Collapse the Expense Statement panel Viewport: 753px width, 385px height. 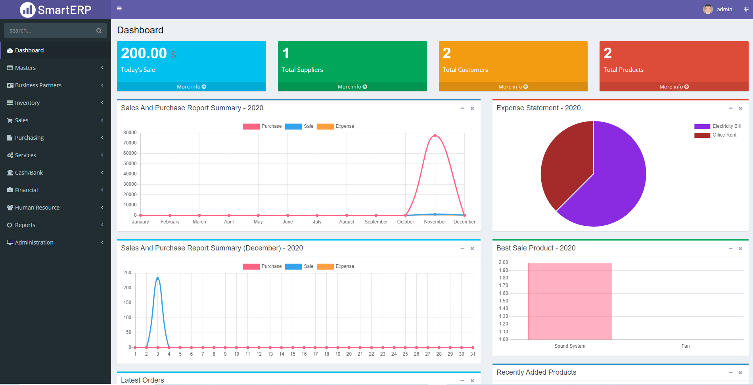coord(730,108)
